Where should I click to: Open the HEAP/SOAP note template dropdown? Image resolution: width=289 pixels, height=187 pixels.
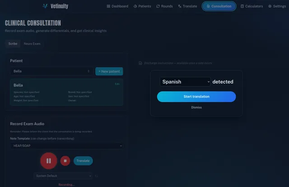(x=67, y=146)
